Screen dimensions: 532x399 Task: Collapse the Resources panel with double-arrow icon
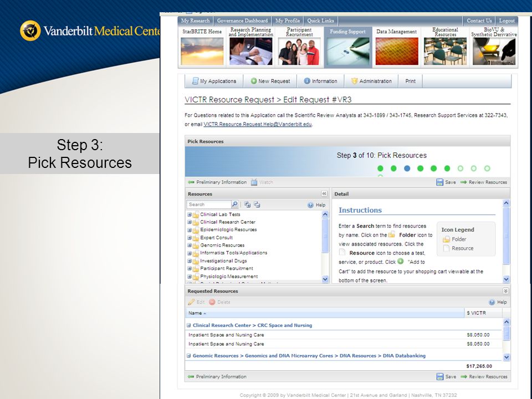coord(324,193)
